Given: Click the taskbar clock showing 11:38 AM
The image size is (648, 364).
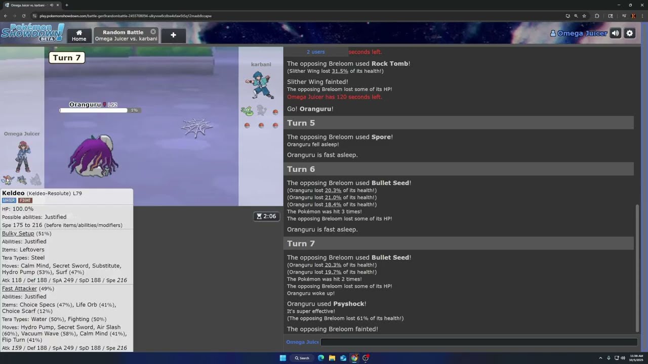Looking at the screenshot, I should [636, 358].
